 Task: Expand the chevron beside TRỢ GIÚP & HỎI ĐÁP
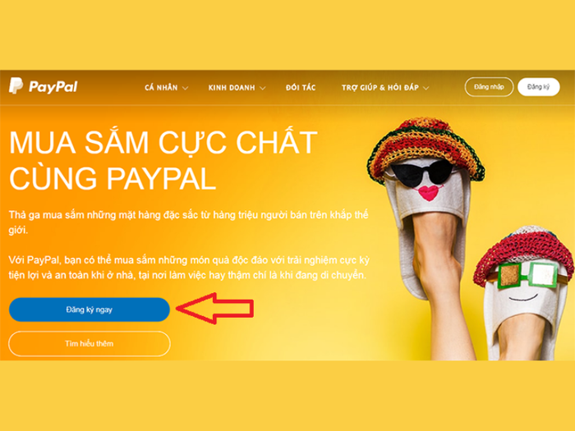click(x=425, y=89)
